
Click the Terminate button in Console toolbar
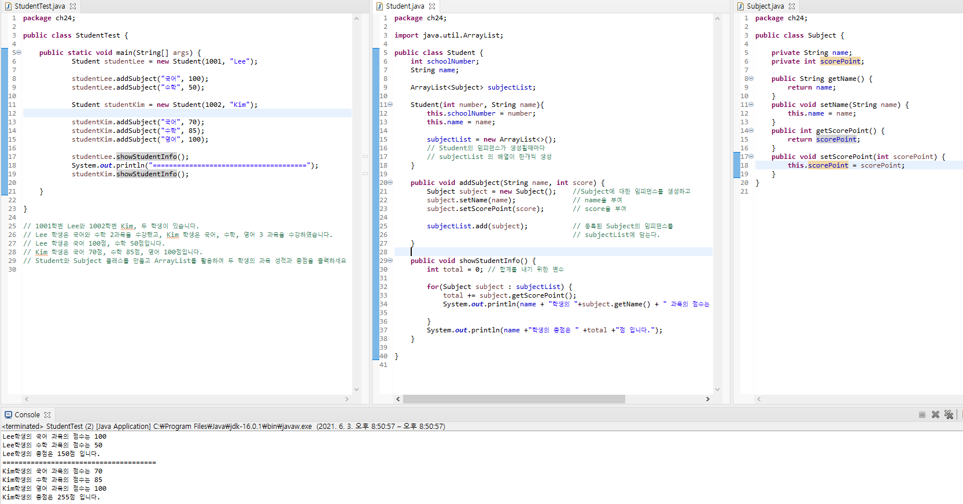(x=922, y=415)
